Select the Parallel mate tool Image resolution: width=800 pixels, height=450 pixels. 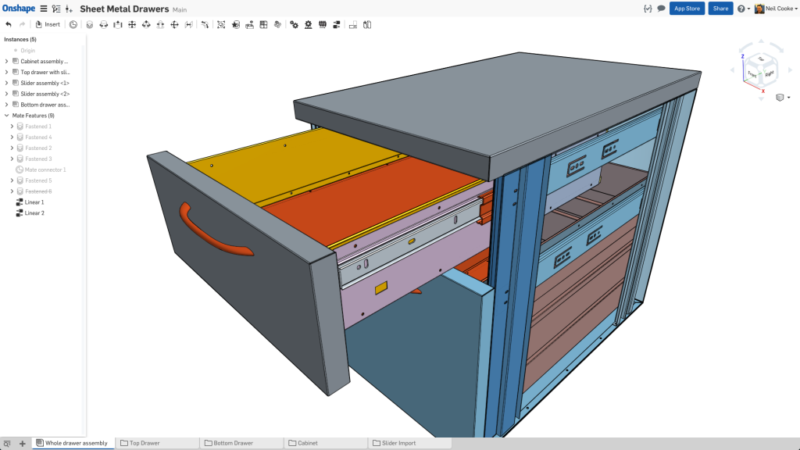(x=189, y=24)
